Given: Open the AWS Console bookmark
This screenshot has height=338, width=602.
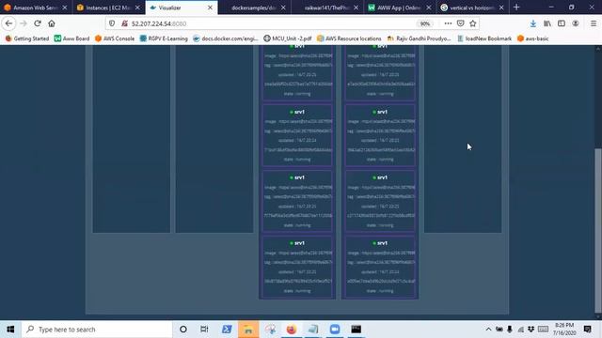Looking at the screenshot, I should pos(115,38).
